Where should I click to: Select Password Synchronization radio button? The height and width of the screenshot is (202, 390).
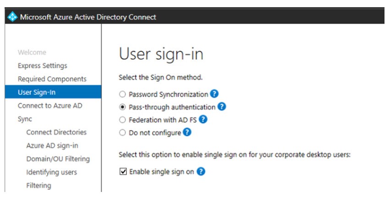pyautogui.click(x=122, y=95)
